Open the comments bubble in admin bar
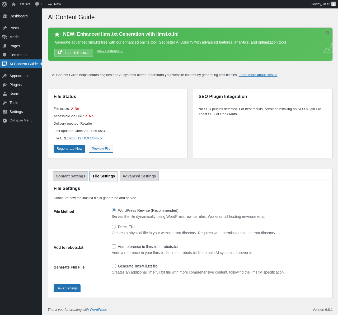The width and height of the screenshot is (338, 315). 37,4
